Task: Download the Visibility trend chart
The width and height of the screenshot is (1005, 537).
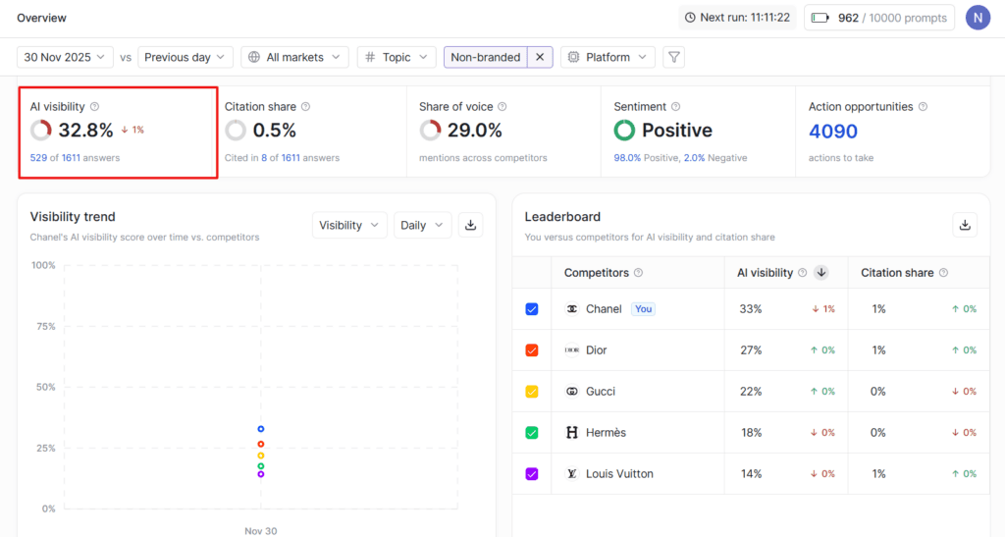Action: (470, 225)
